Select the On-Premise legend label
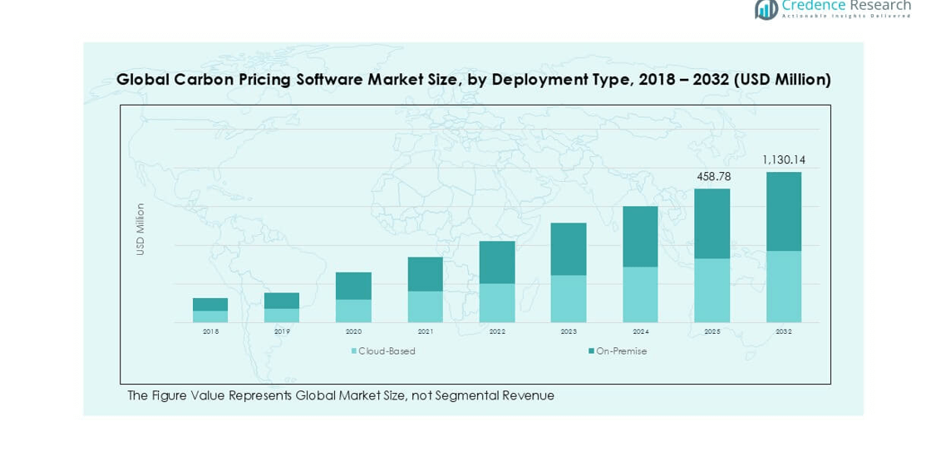Screen dimensions: 941x451 click(621, 351)
